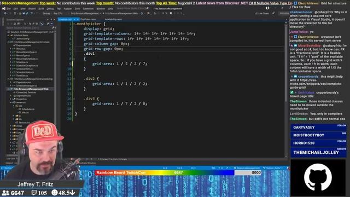Collapse the .monthpicker rule in the editor
This screenshot has height=197, width=350.
[x=74, y=24]
